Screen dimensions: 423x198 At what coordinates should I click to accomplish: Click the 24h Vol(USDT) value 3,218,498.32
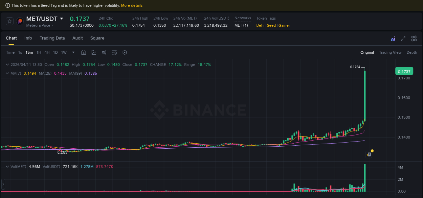pyautogui.click(x=216, y=25)
